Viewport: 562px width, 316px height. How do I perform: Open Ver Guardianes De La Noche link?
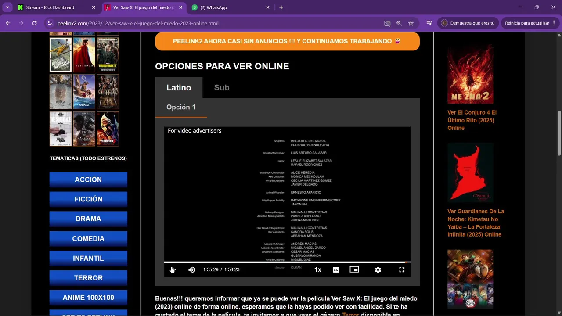pyautogui.click(x=476, y=223)
